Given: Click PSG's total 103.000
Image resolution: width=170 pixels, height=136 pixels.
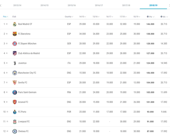Looking at the screenshot, I should tap(150, 92).
